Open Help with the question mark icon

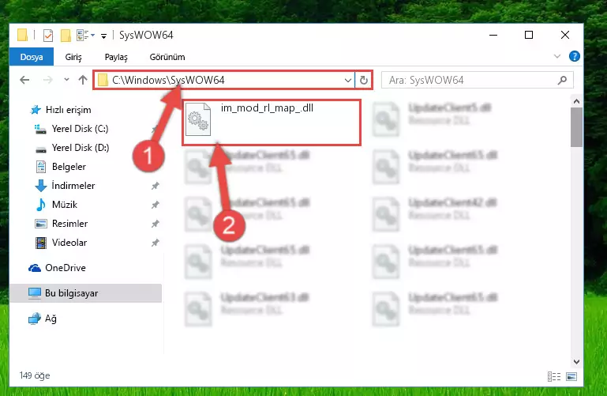575,57
